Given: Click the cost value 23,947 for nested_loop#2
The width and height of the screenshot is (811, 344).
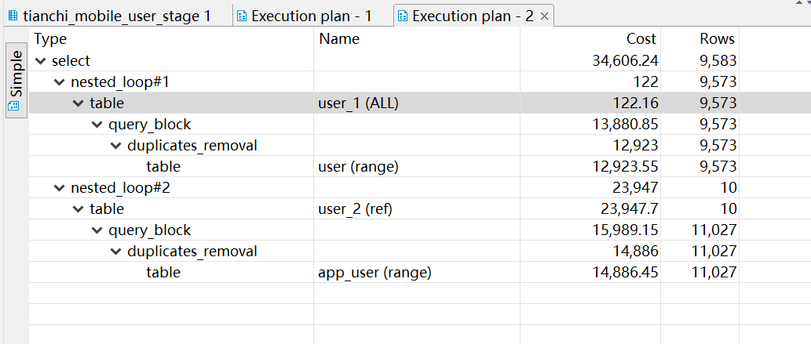Looking at the screenshot, I should 634,188.
